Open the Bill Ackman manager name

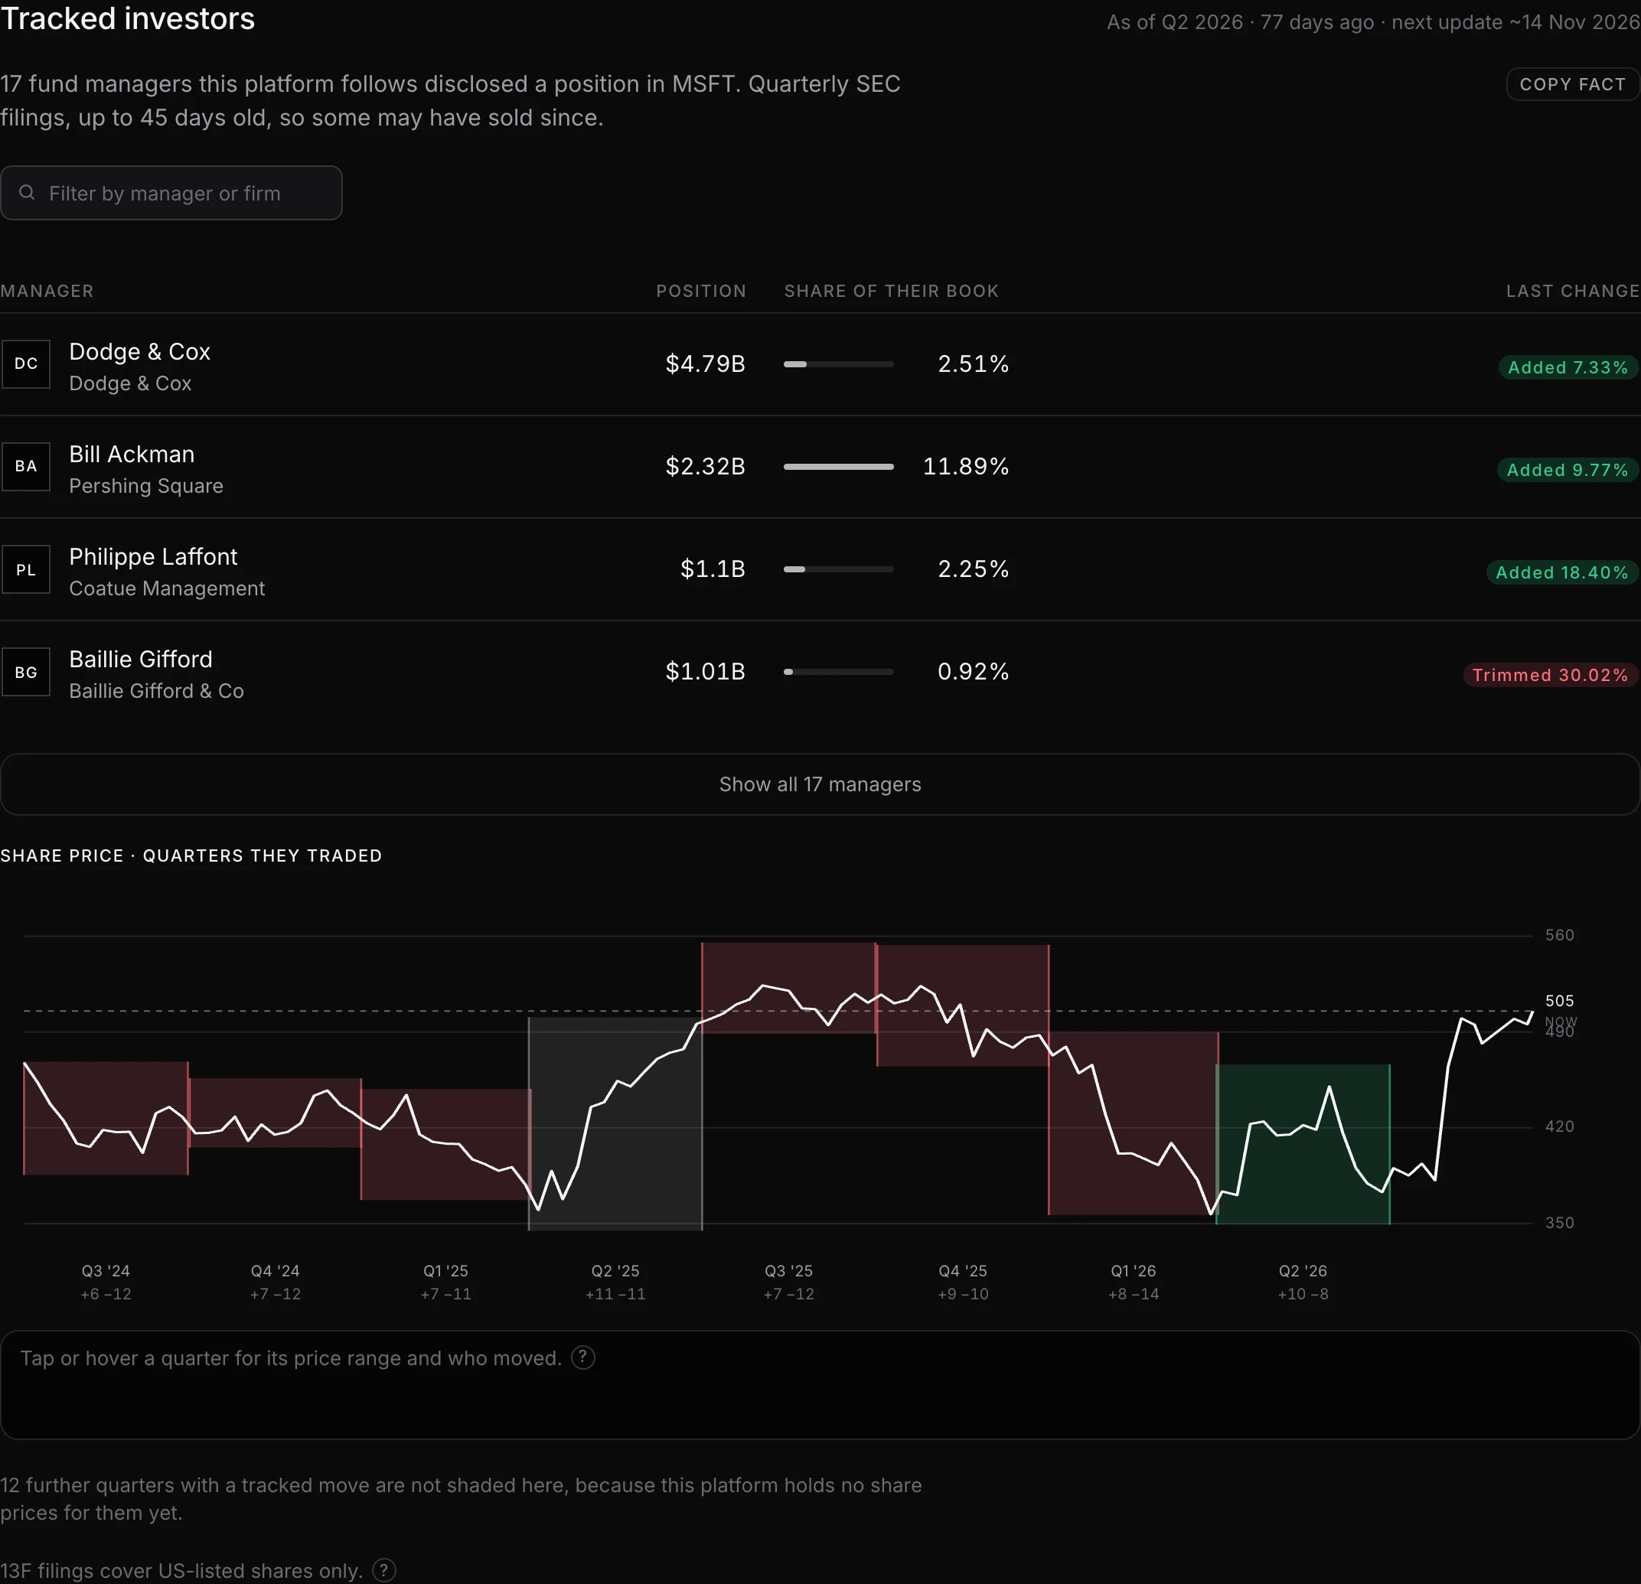[x=132, y=454]
